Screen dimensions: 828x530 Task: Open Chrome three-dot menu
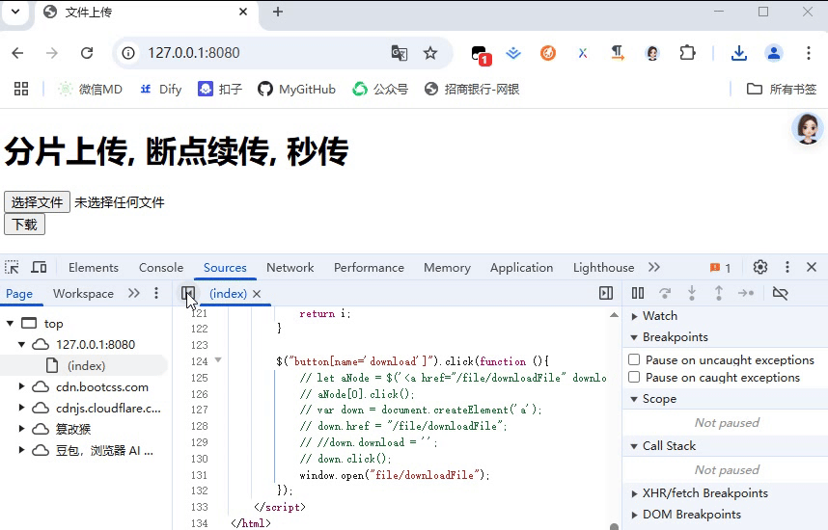[x=809, y=53]
